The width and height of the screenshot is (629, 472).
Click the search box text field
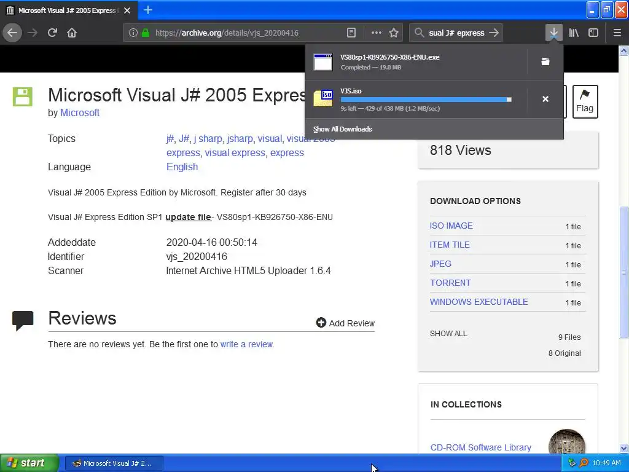[456, 33]
